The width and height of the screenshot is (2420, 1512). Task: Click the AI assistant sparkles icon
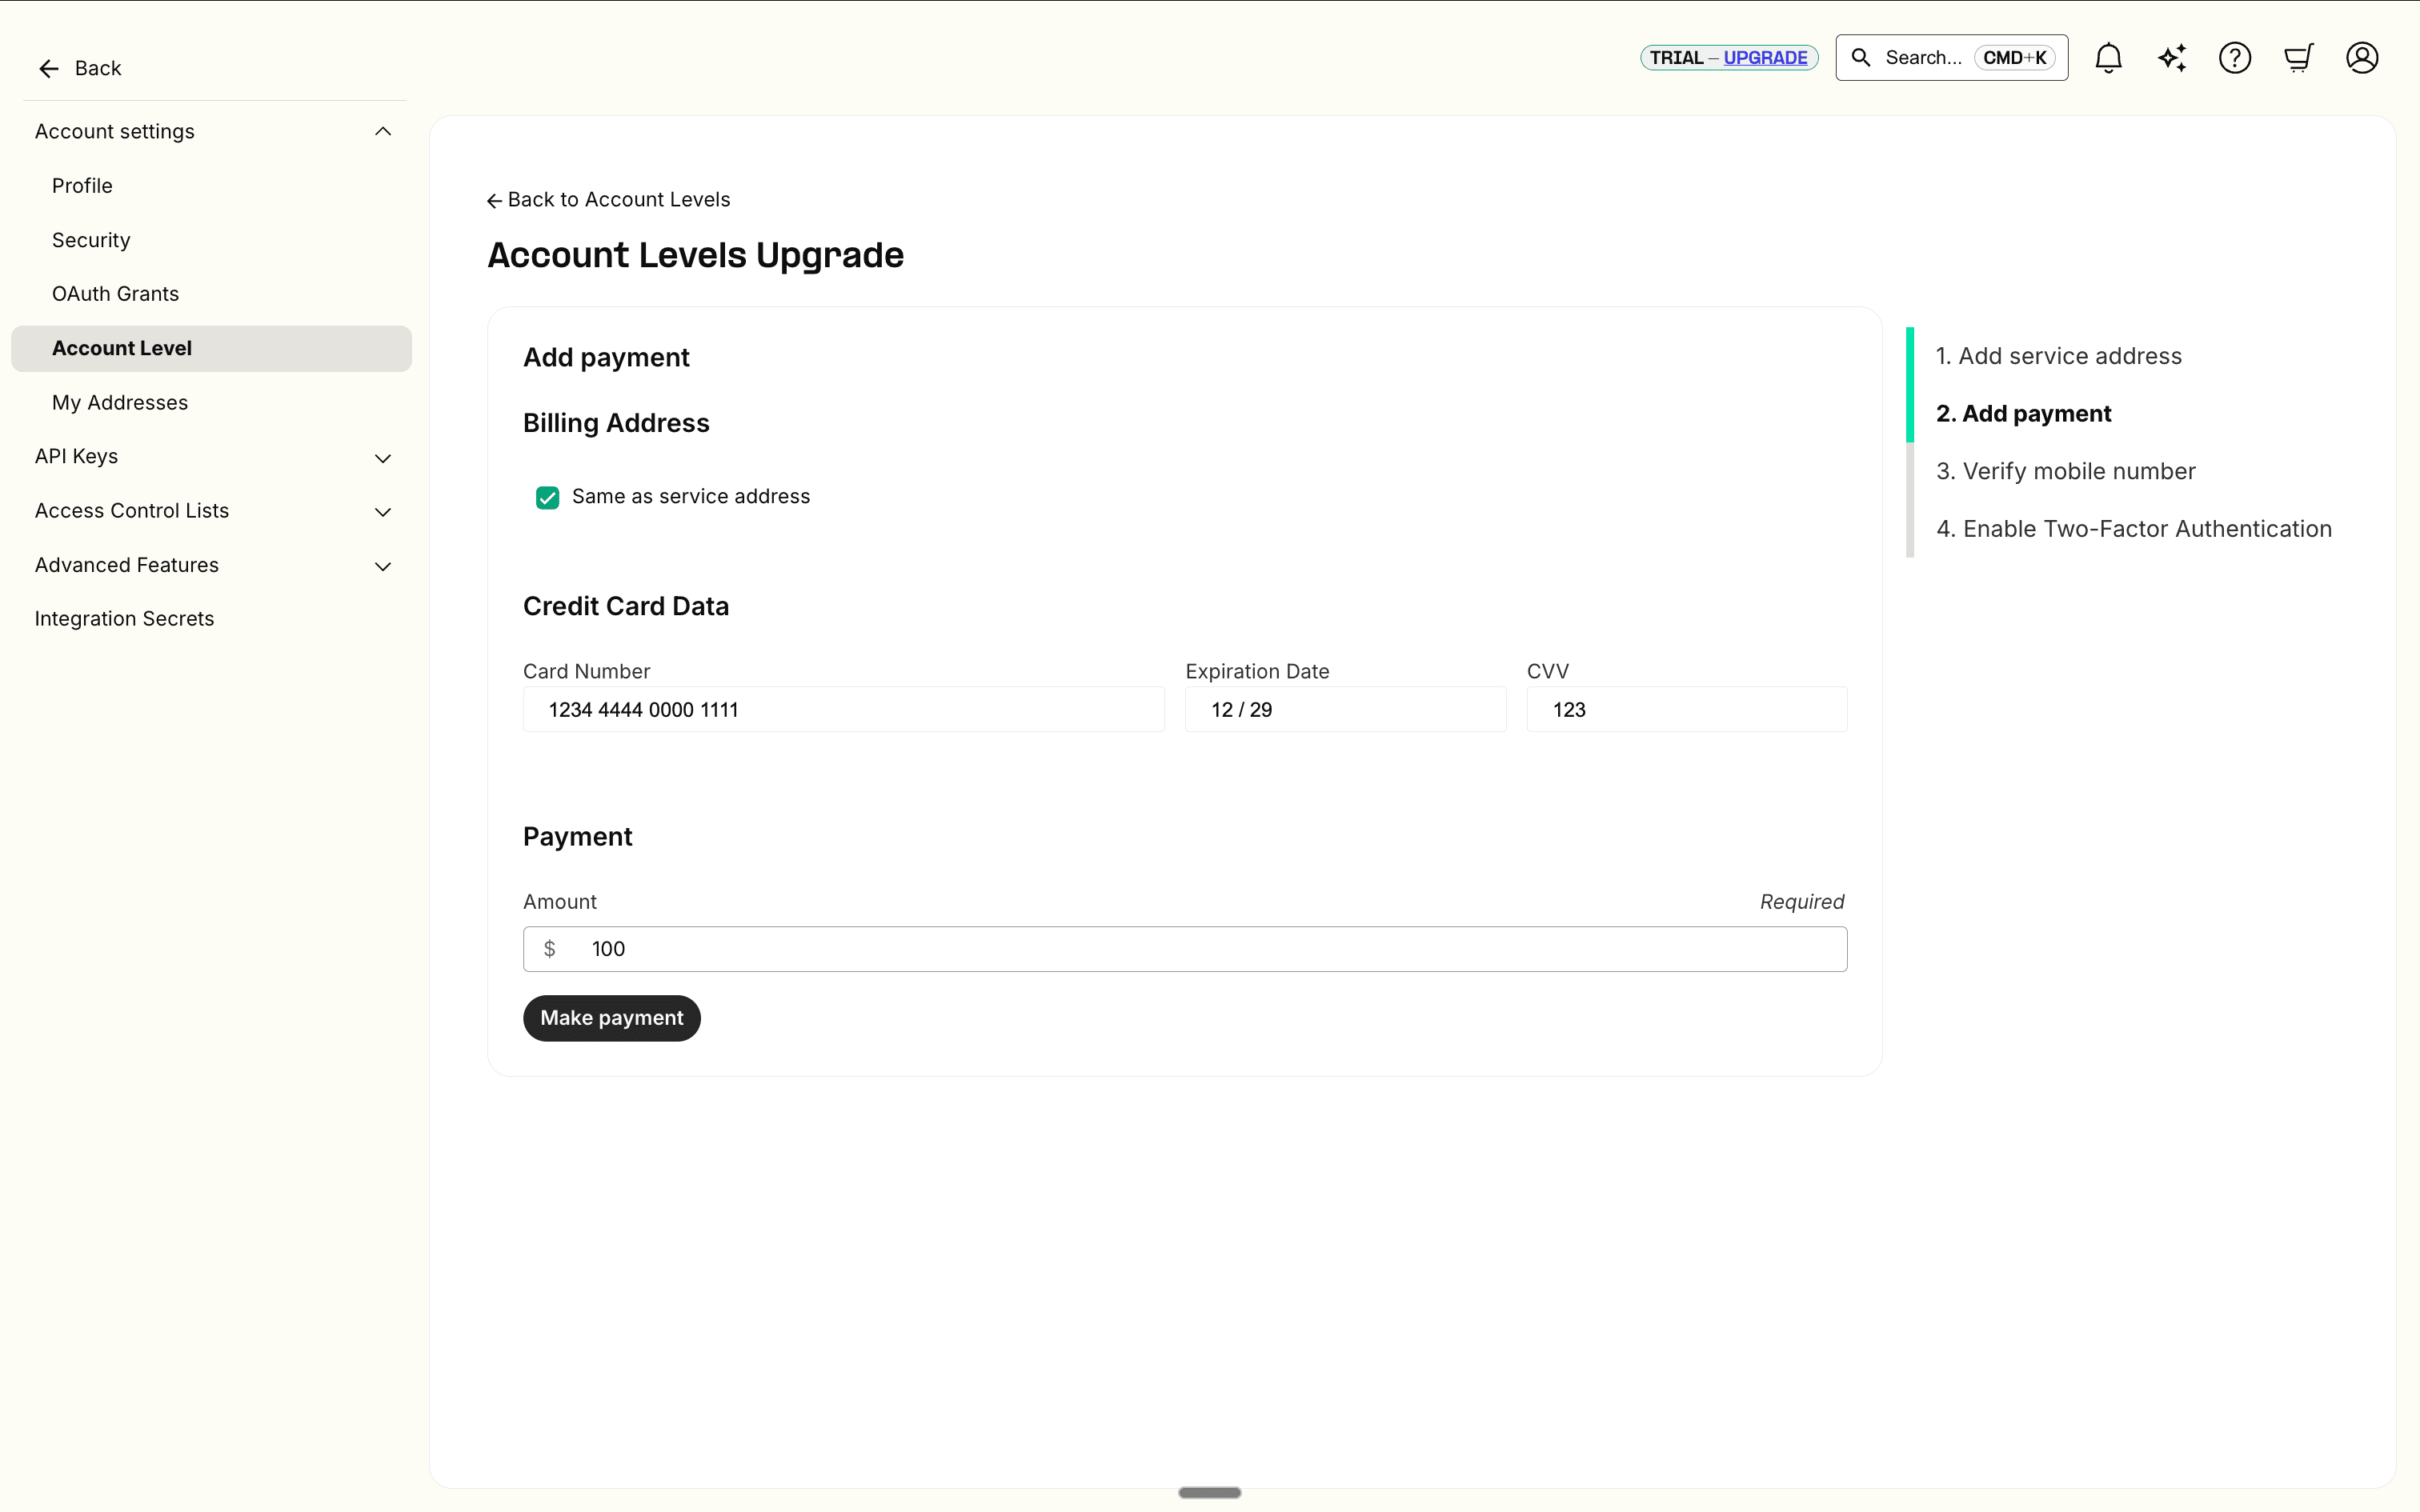[2171, 57]
